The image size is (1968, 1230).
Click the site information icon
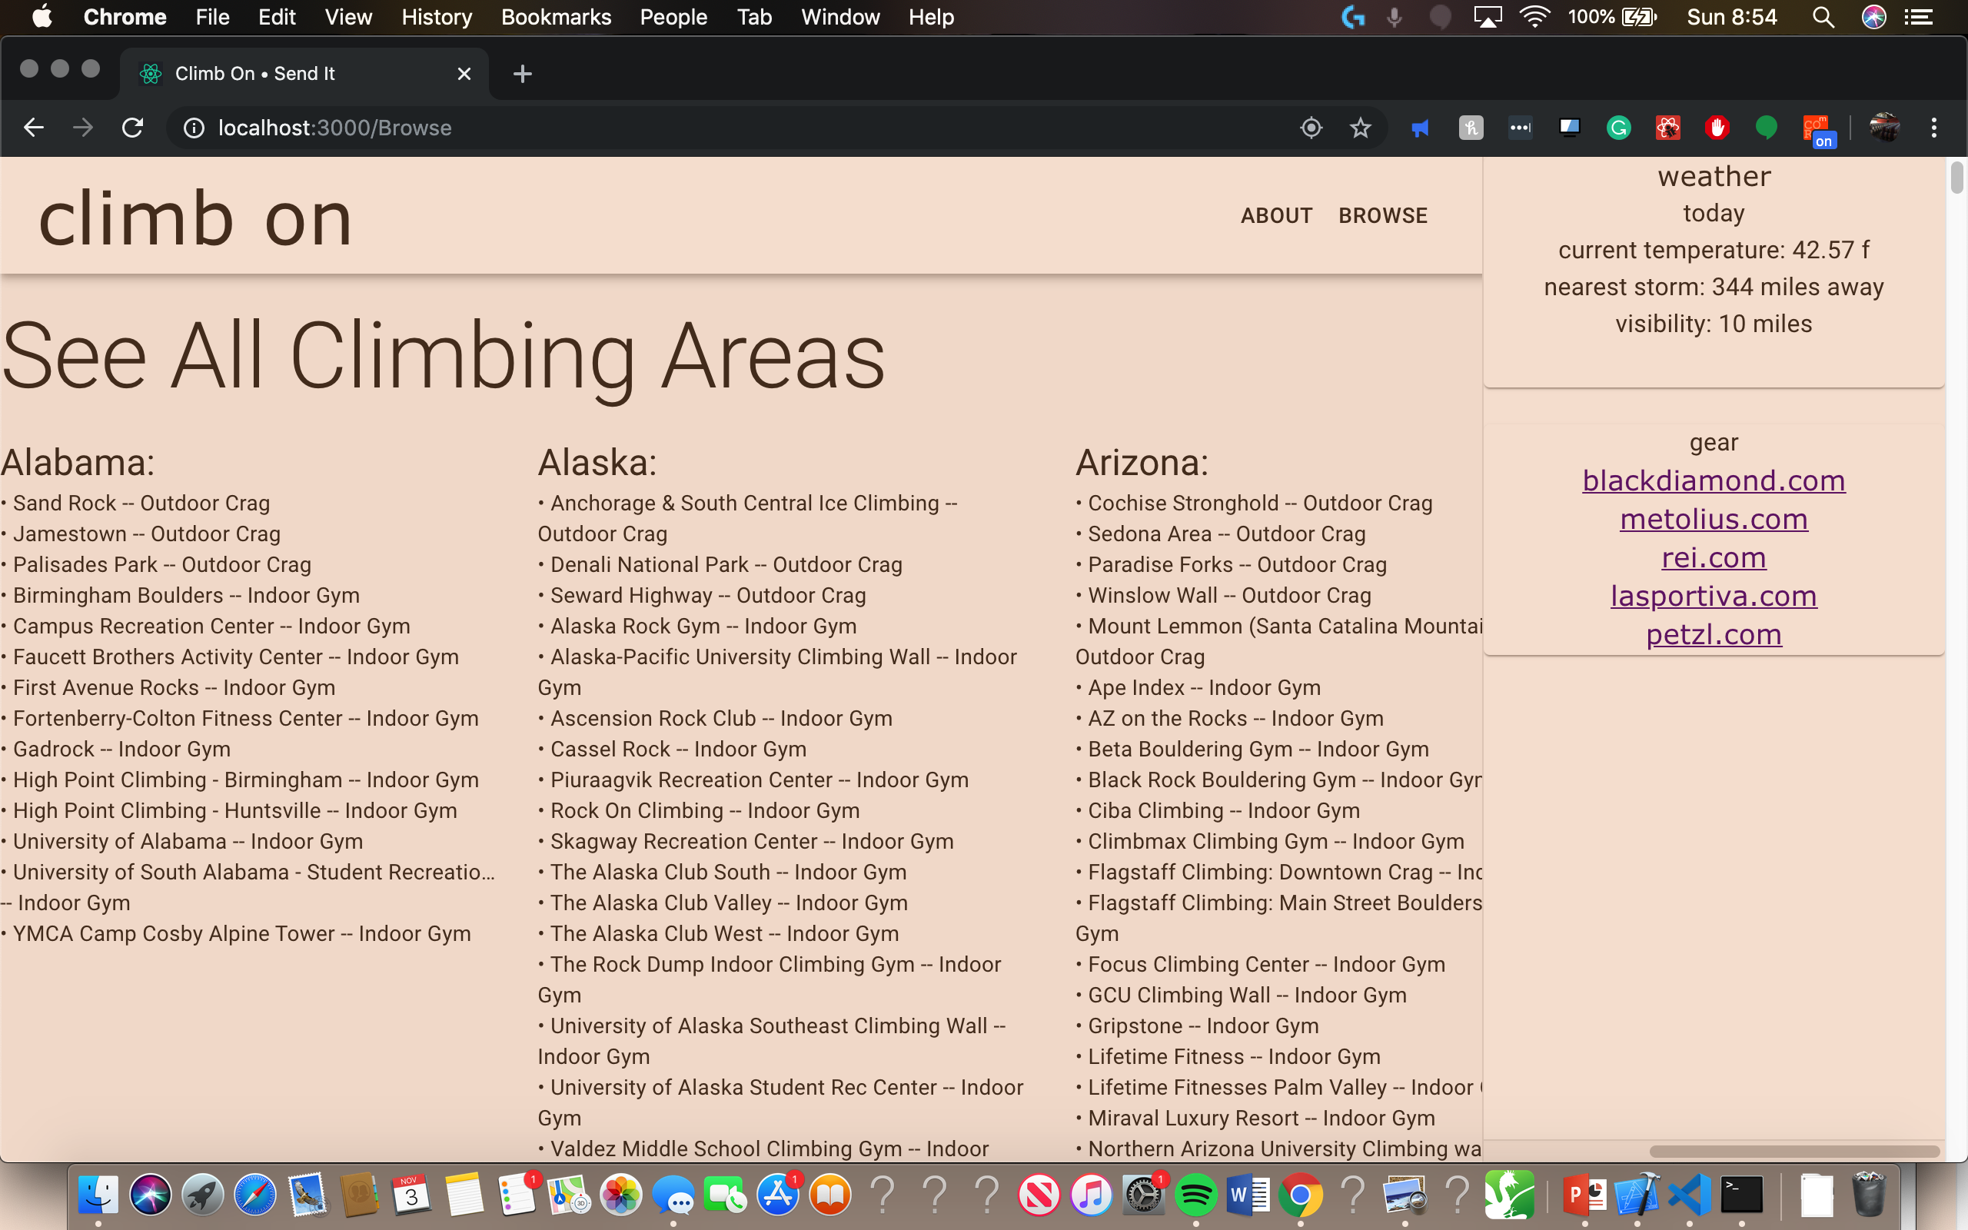coord(194,128)
